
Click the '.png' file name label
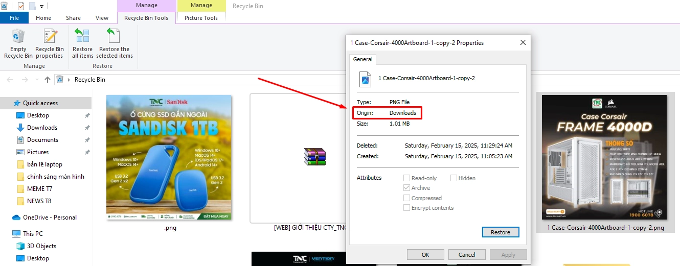[x=170, y=228]
